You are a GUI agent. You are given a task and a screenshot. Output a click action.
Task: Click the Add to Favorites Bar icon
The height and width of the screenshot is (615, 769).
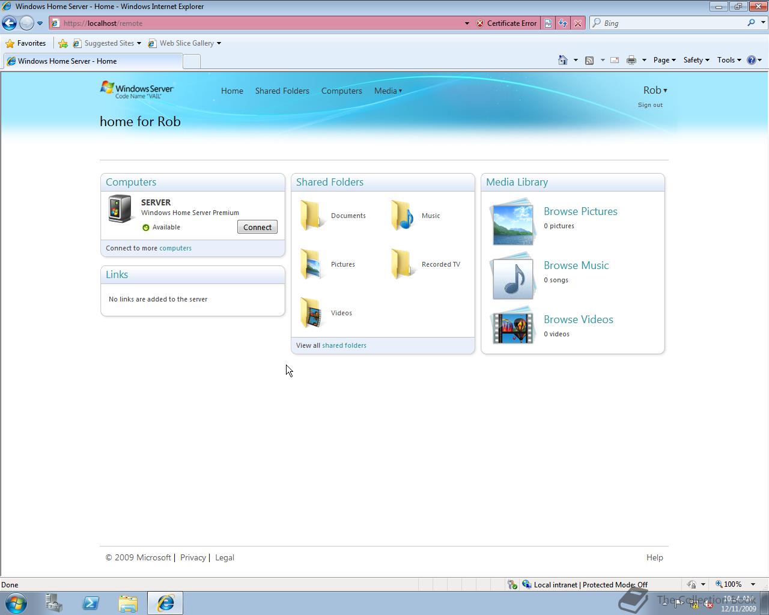tap(63, 43)
